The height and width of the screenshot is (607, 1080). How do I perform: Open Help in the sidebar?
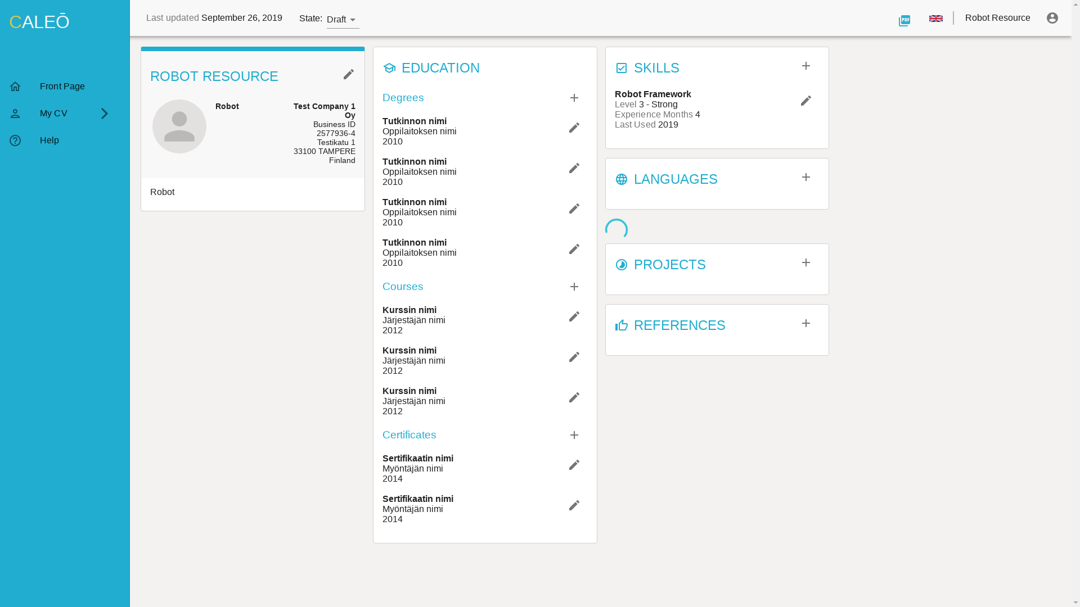point(49,141)
